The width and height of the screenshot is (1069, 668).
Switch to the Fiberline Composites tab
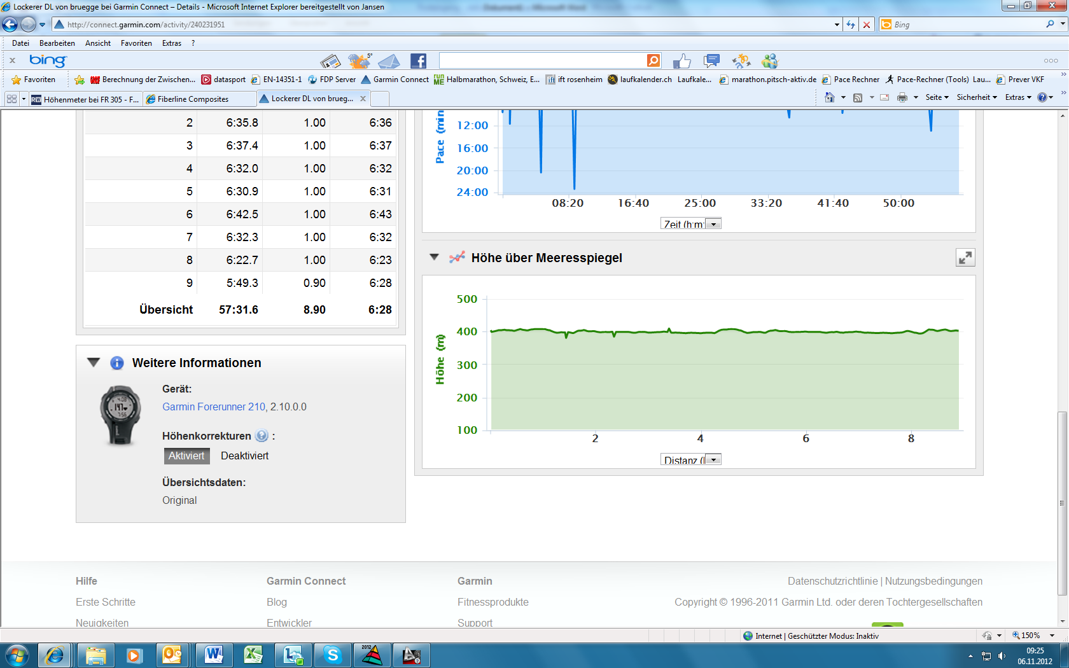click(x=193, y=99)
